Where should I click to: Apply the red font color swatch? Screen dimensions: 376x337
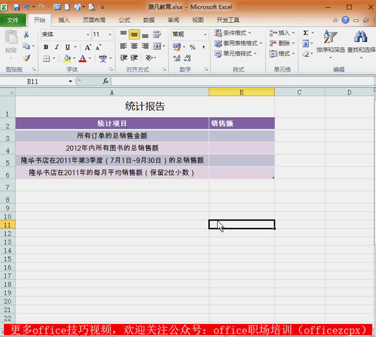(81, 59)
